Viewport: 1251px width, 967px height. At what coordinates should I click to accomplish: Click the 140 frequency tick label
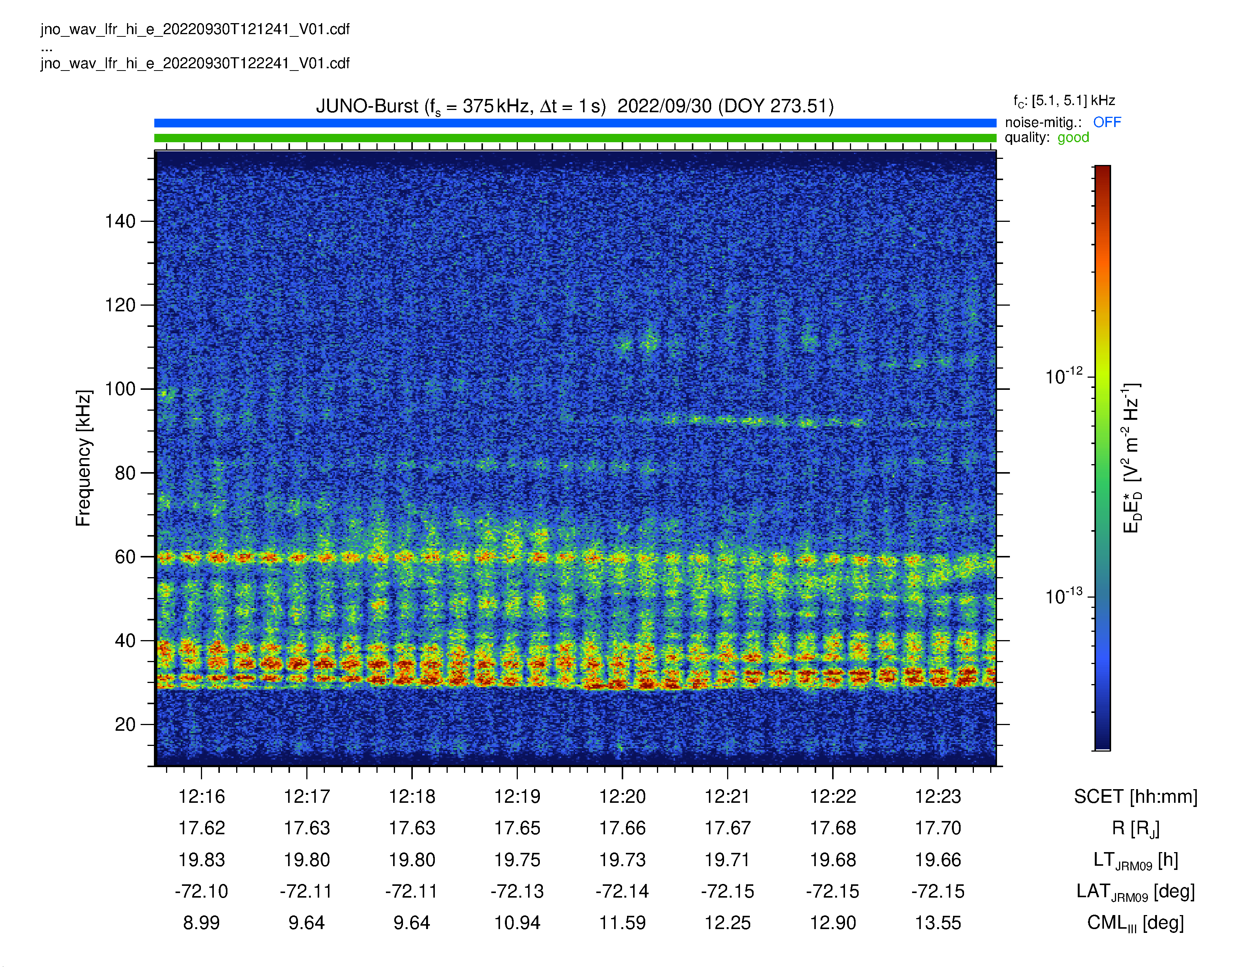tap(120, 221)
